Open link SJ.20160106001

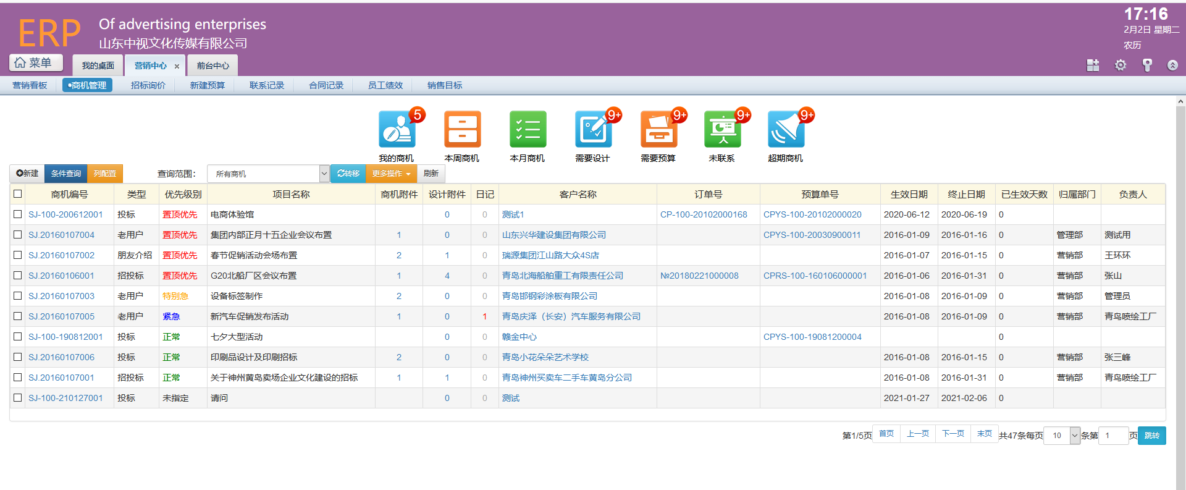click(61, 276)
